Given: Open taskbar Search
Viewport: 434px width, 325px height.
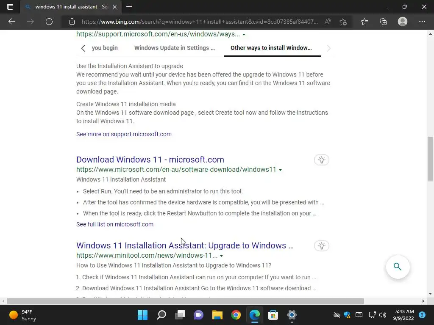Looking at the screenshot, I should pyautogui.click(x=161, y=315).
